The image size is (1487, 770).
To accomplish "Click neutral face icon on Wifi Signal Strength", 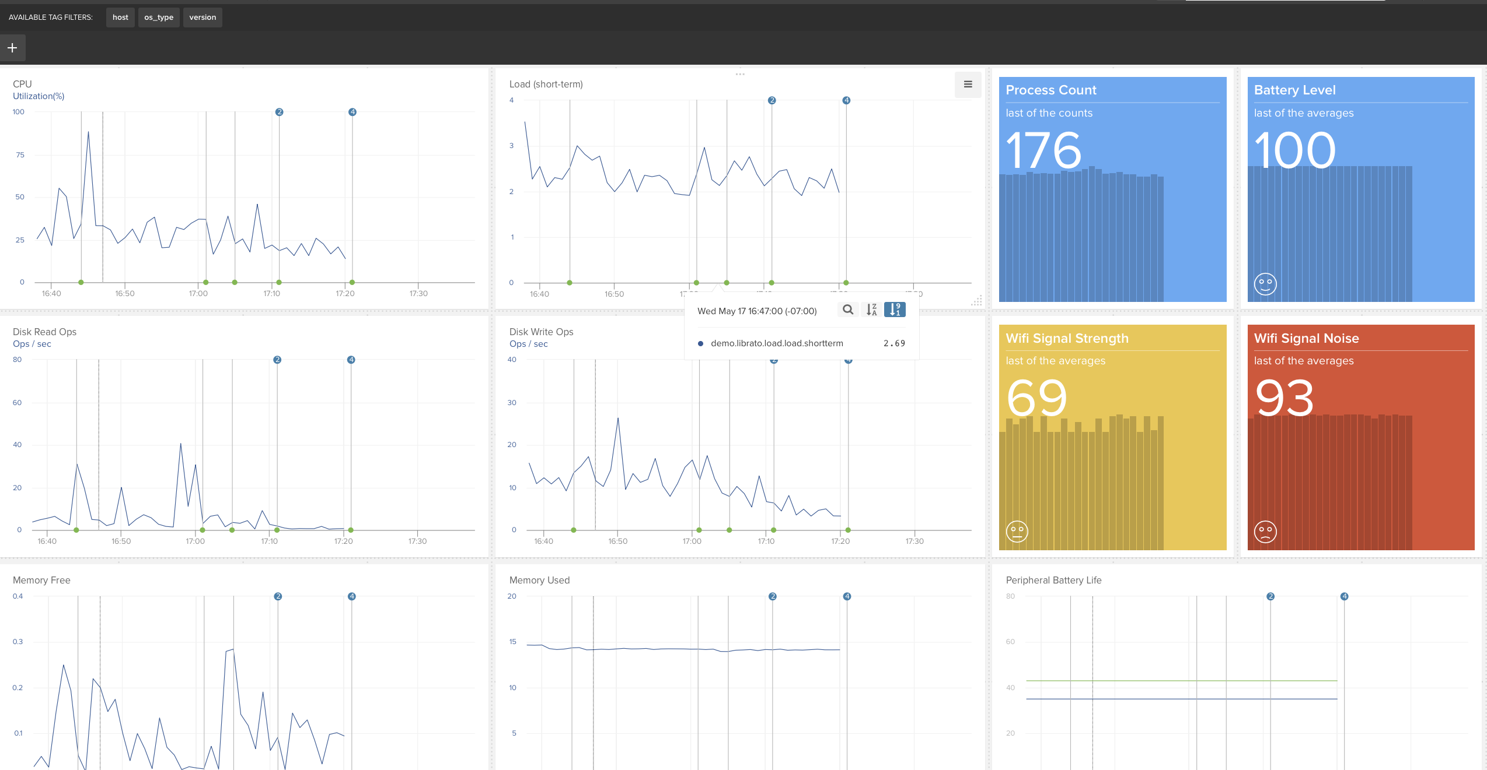I will (1017, 532).
